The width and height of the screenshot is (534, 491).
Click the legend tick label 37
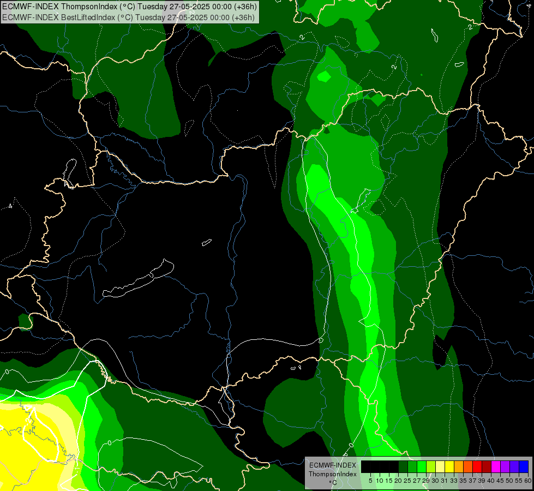[x=473, y=481]
